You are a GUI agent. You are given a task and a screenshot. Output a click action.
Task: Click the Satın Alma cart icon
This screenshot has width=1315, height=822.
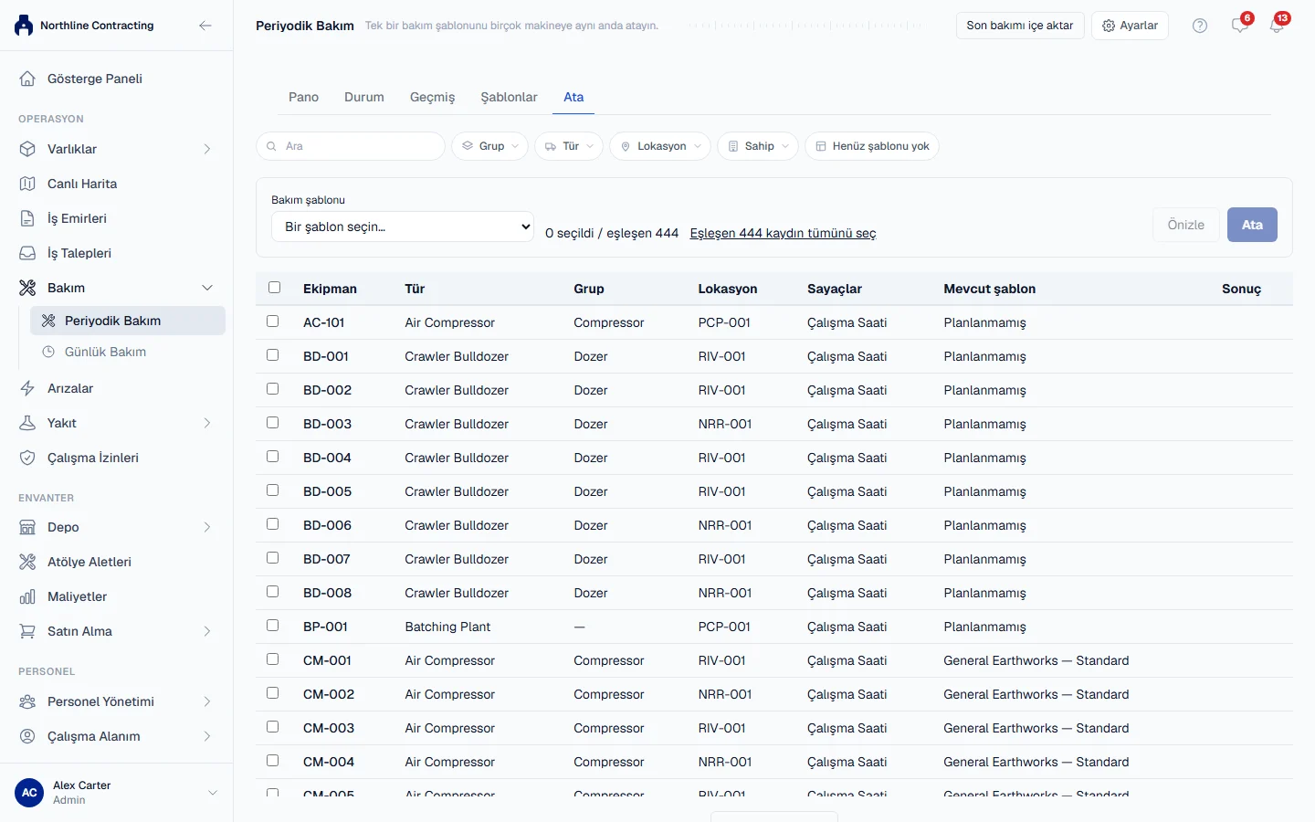pyautogui.click(x=27, y=631)
